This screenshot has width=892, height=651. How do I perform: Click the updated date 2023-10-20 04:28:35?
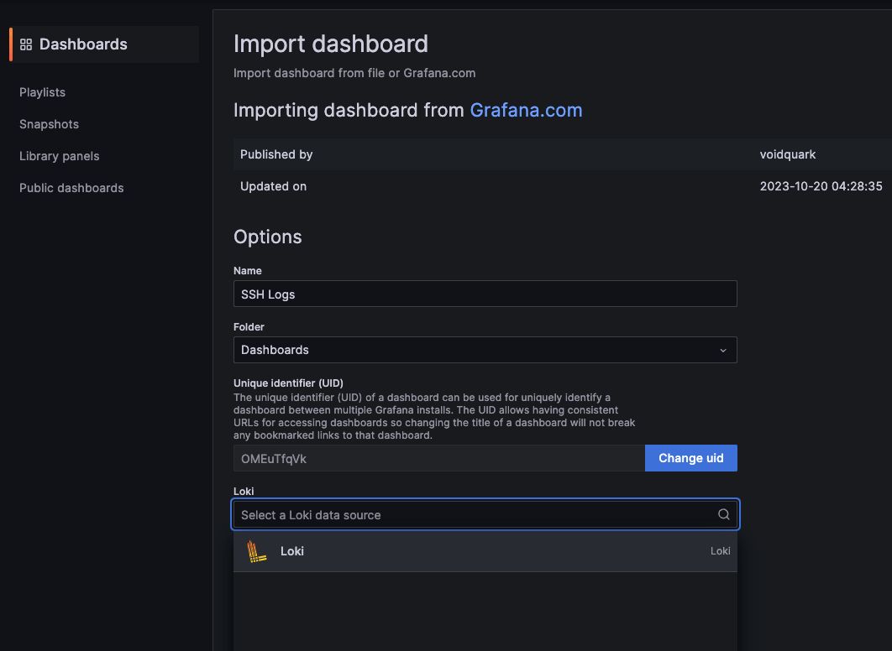pos(821,186)
